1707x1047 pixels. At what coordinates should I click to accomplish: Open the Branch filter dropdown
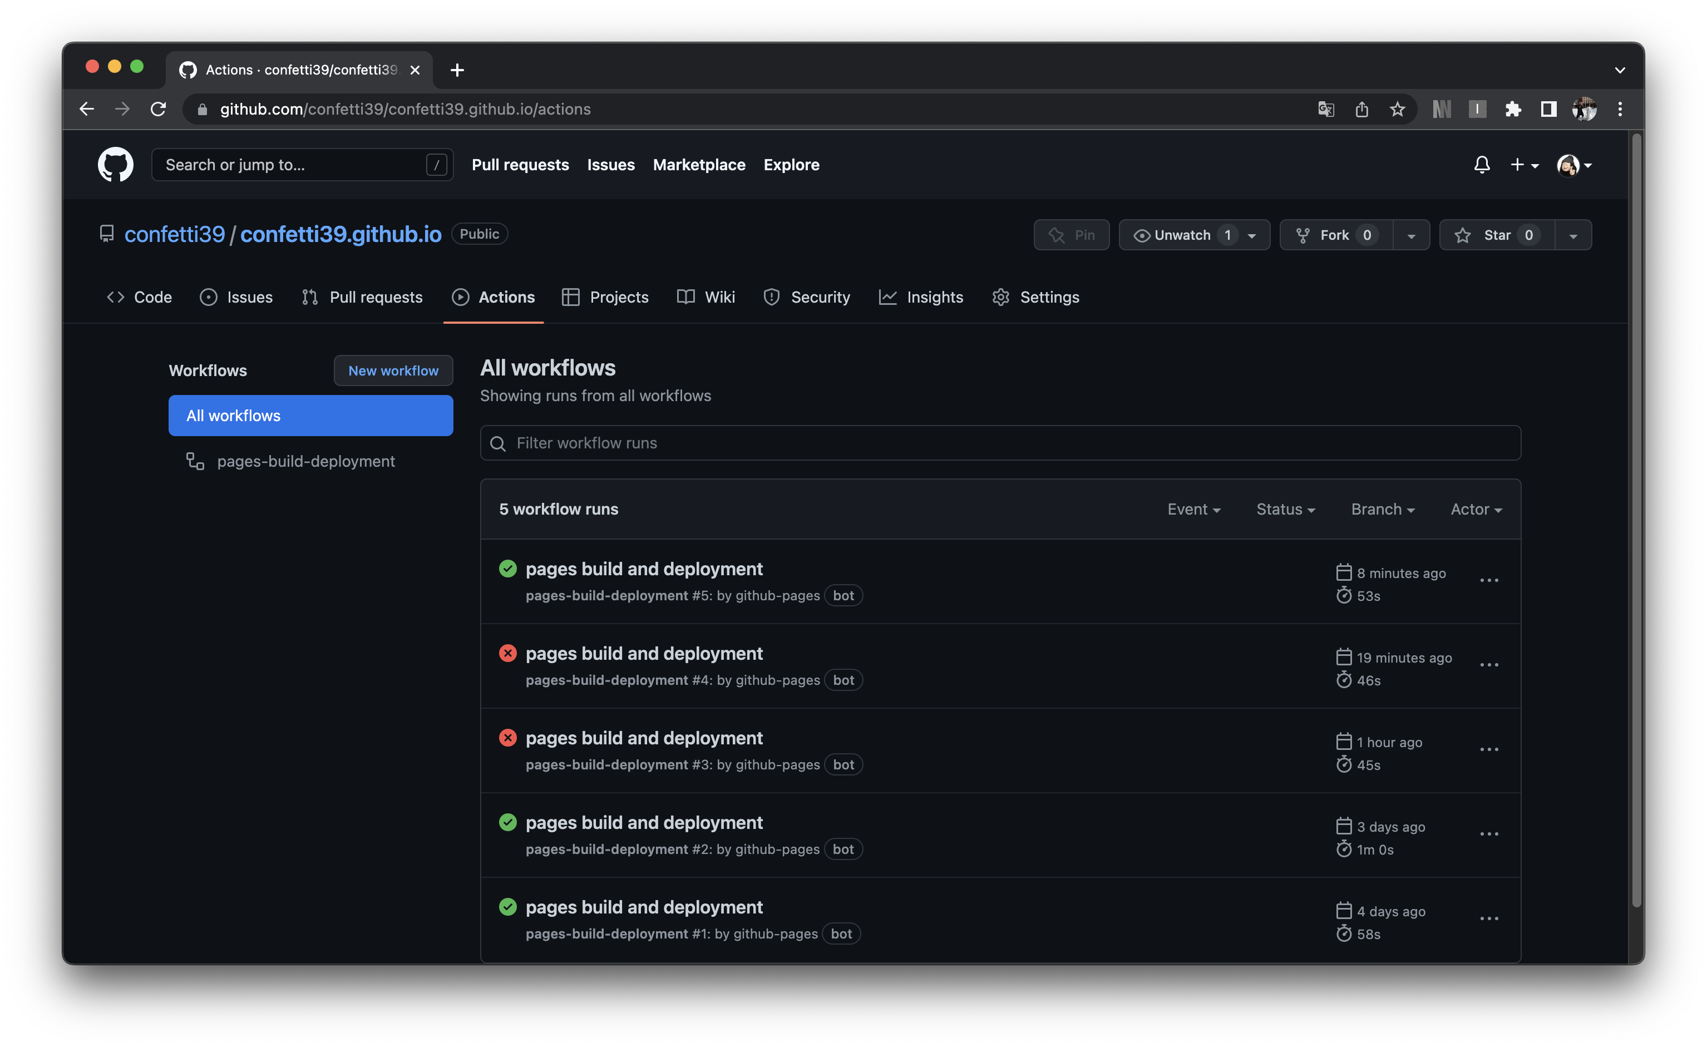1382,510
